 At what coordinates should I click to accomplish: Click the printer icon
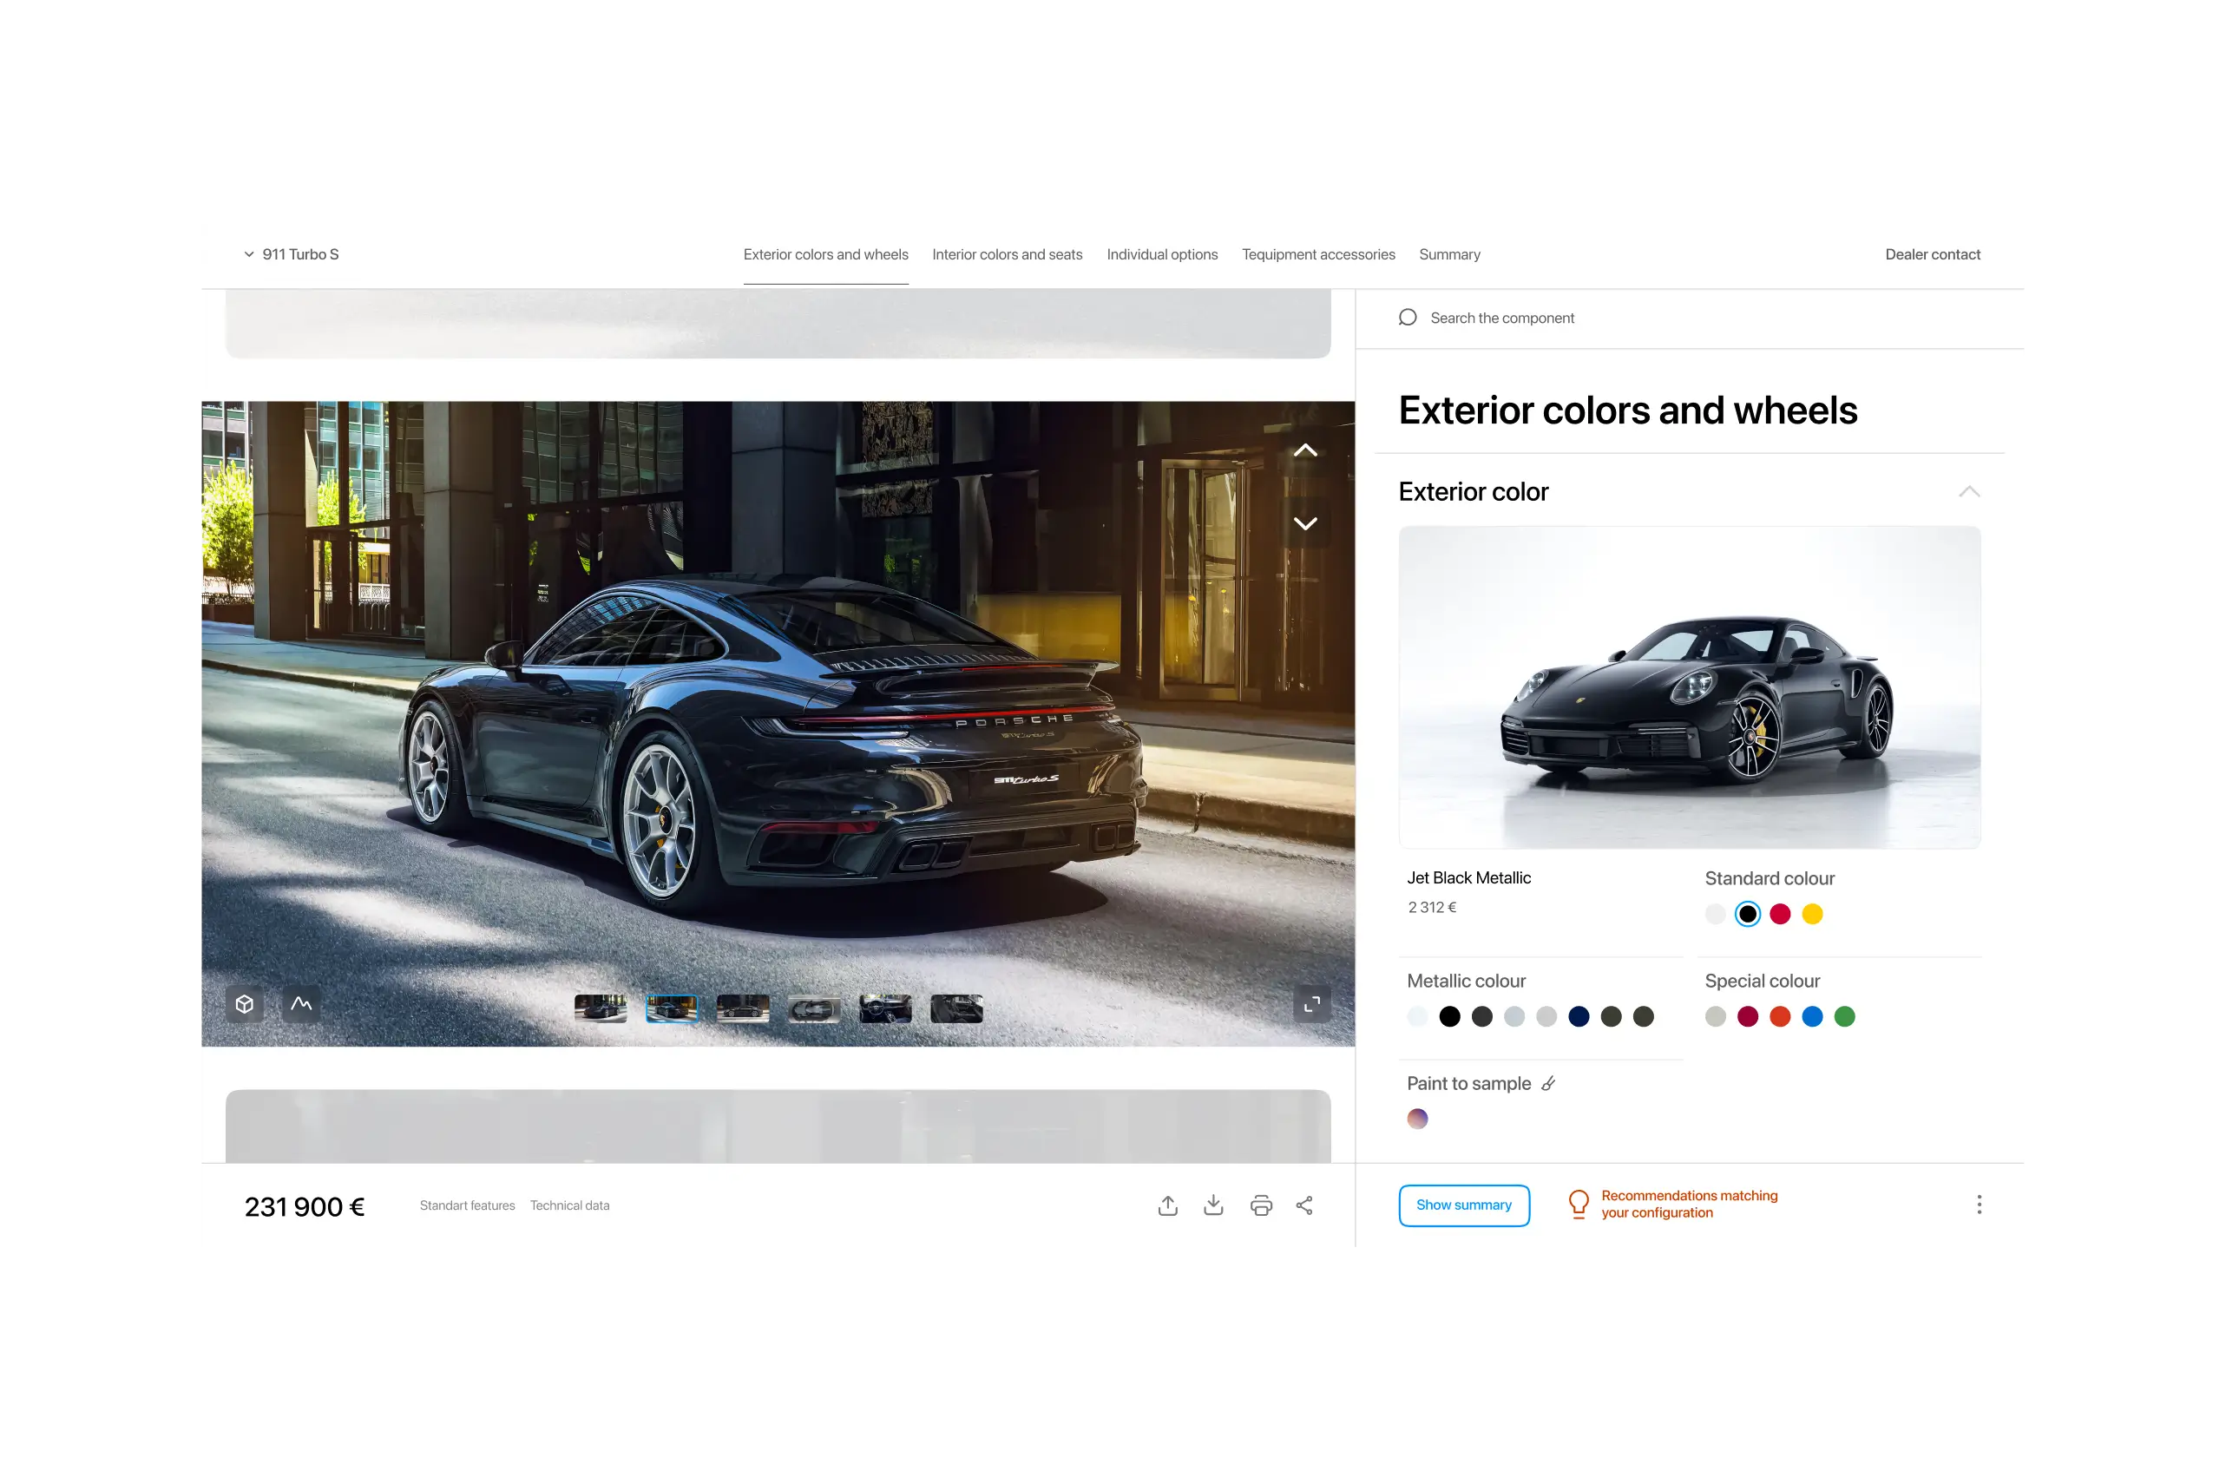click(x=1261, y=1205)
